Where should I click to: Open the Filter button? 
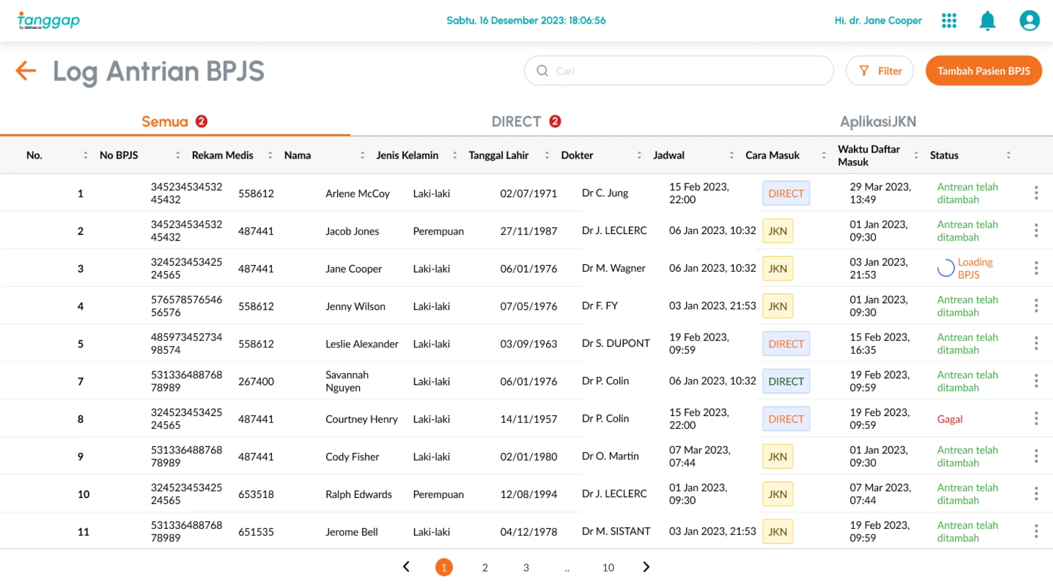click(x=880, y=71)
